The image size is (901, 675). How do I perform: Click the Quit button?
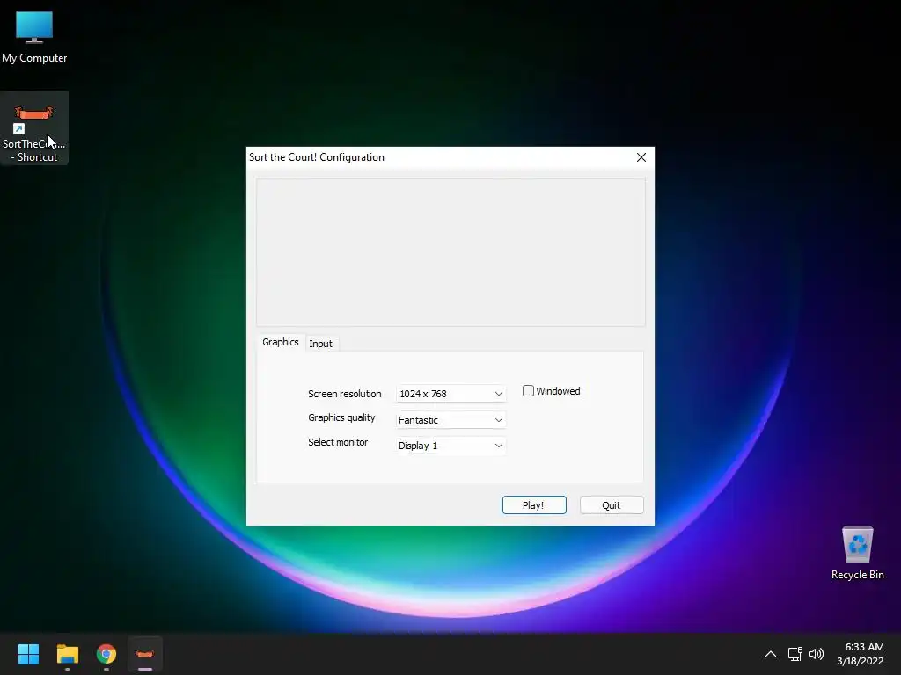click(612, 505)
